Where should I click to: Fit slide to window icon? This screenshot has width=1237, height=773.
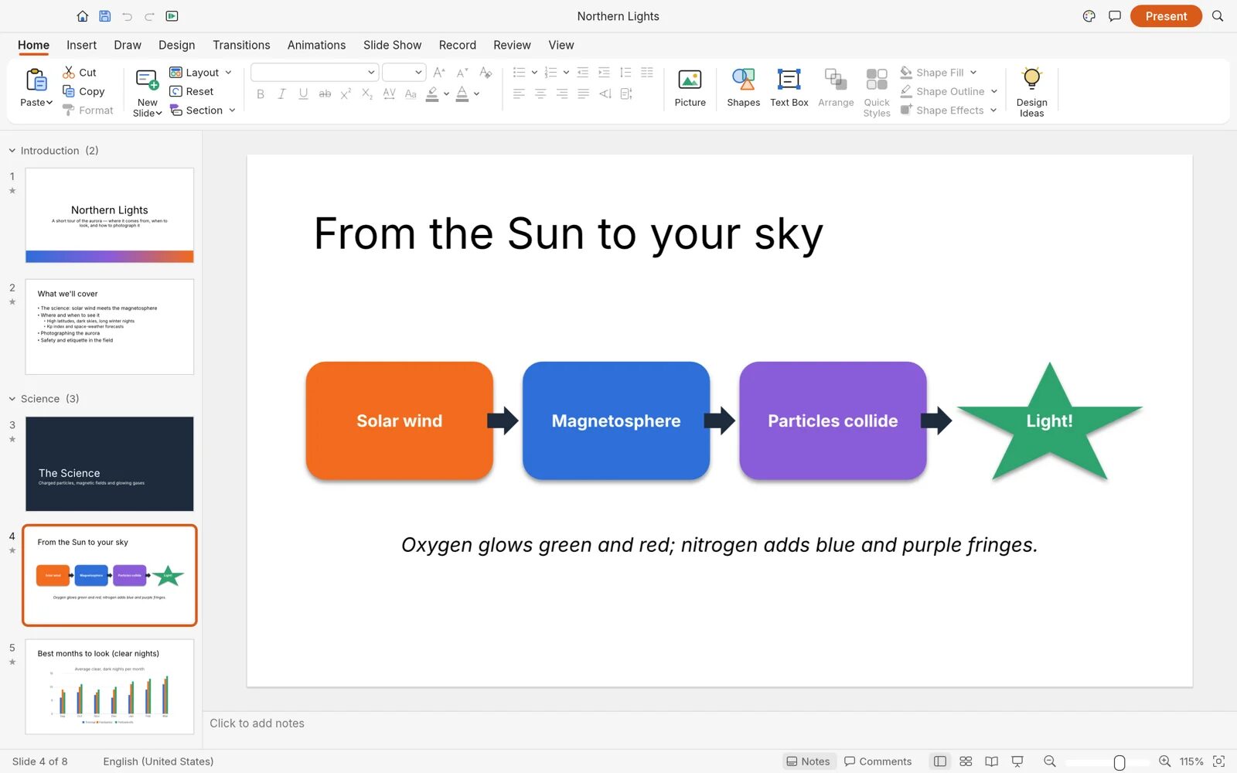tap(1219, 761)
